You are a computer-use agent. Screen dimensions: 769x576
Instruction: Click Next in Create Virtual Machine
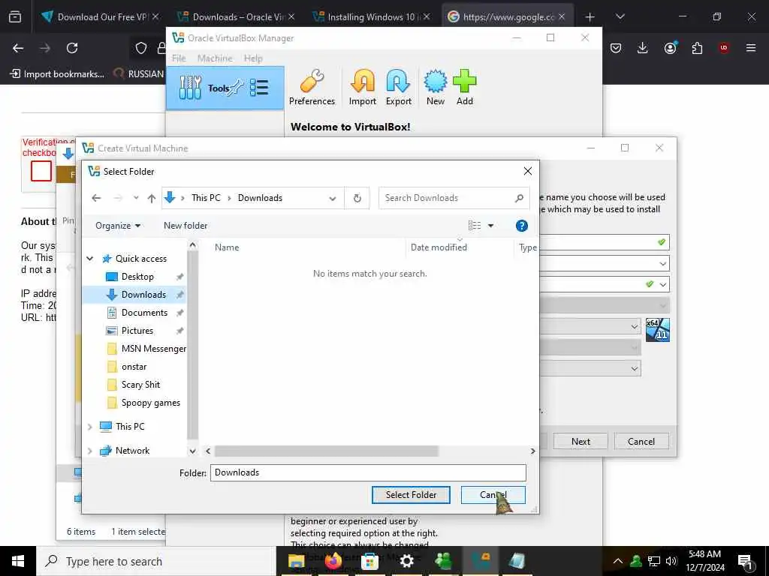coord(581,441)
